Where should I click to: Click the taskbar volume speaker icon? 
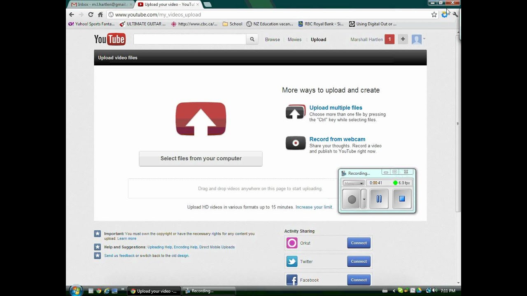[x=436, y=291]
